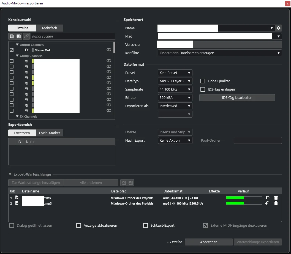291x254 pixels.
Task: Toggle the channel link chain icon
Action: [x=26, y=36]
